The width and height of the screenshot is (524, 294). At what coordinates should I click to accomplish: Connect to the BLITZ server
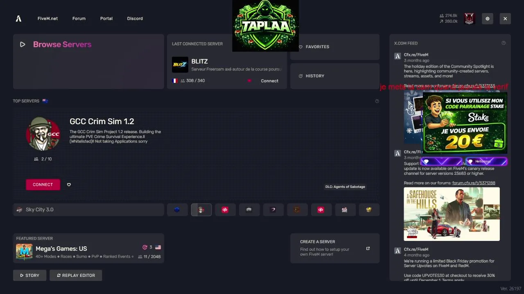[269, 81]
